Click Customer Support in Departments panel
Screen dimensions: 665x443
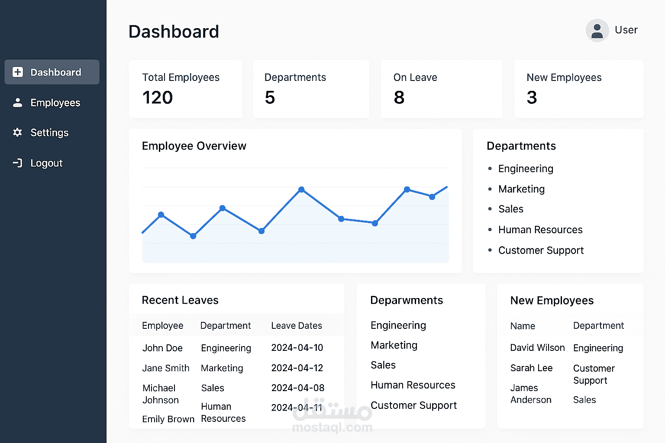click(541, 250)
